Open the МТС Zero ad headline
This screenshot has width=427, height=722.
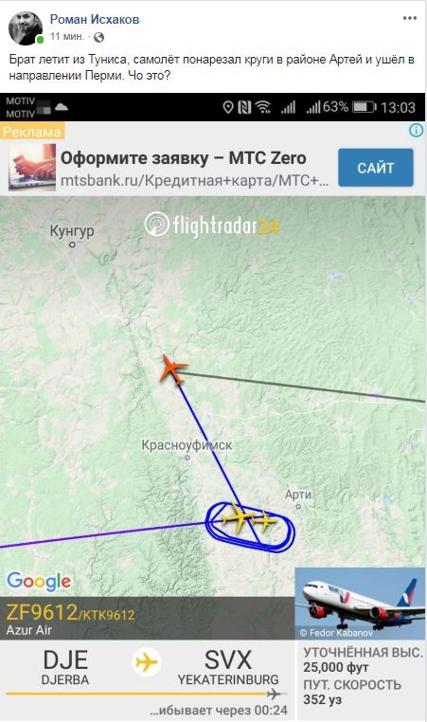tap(184, 158)
